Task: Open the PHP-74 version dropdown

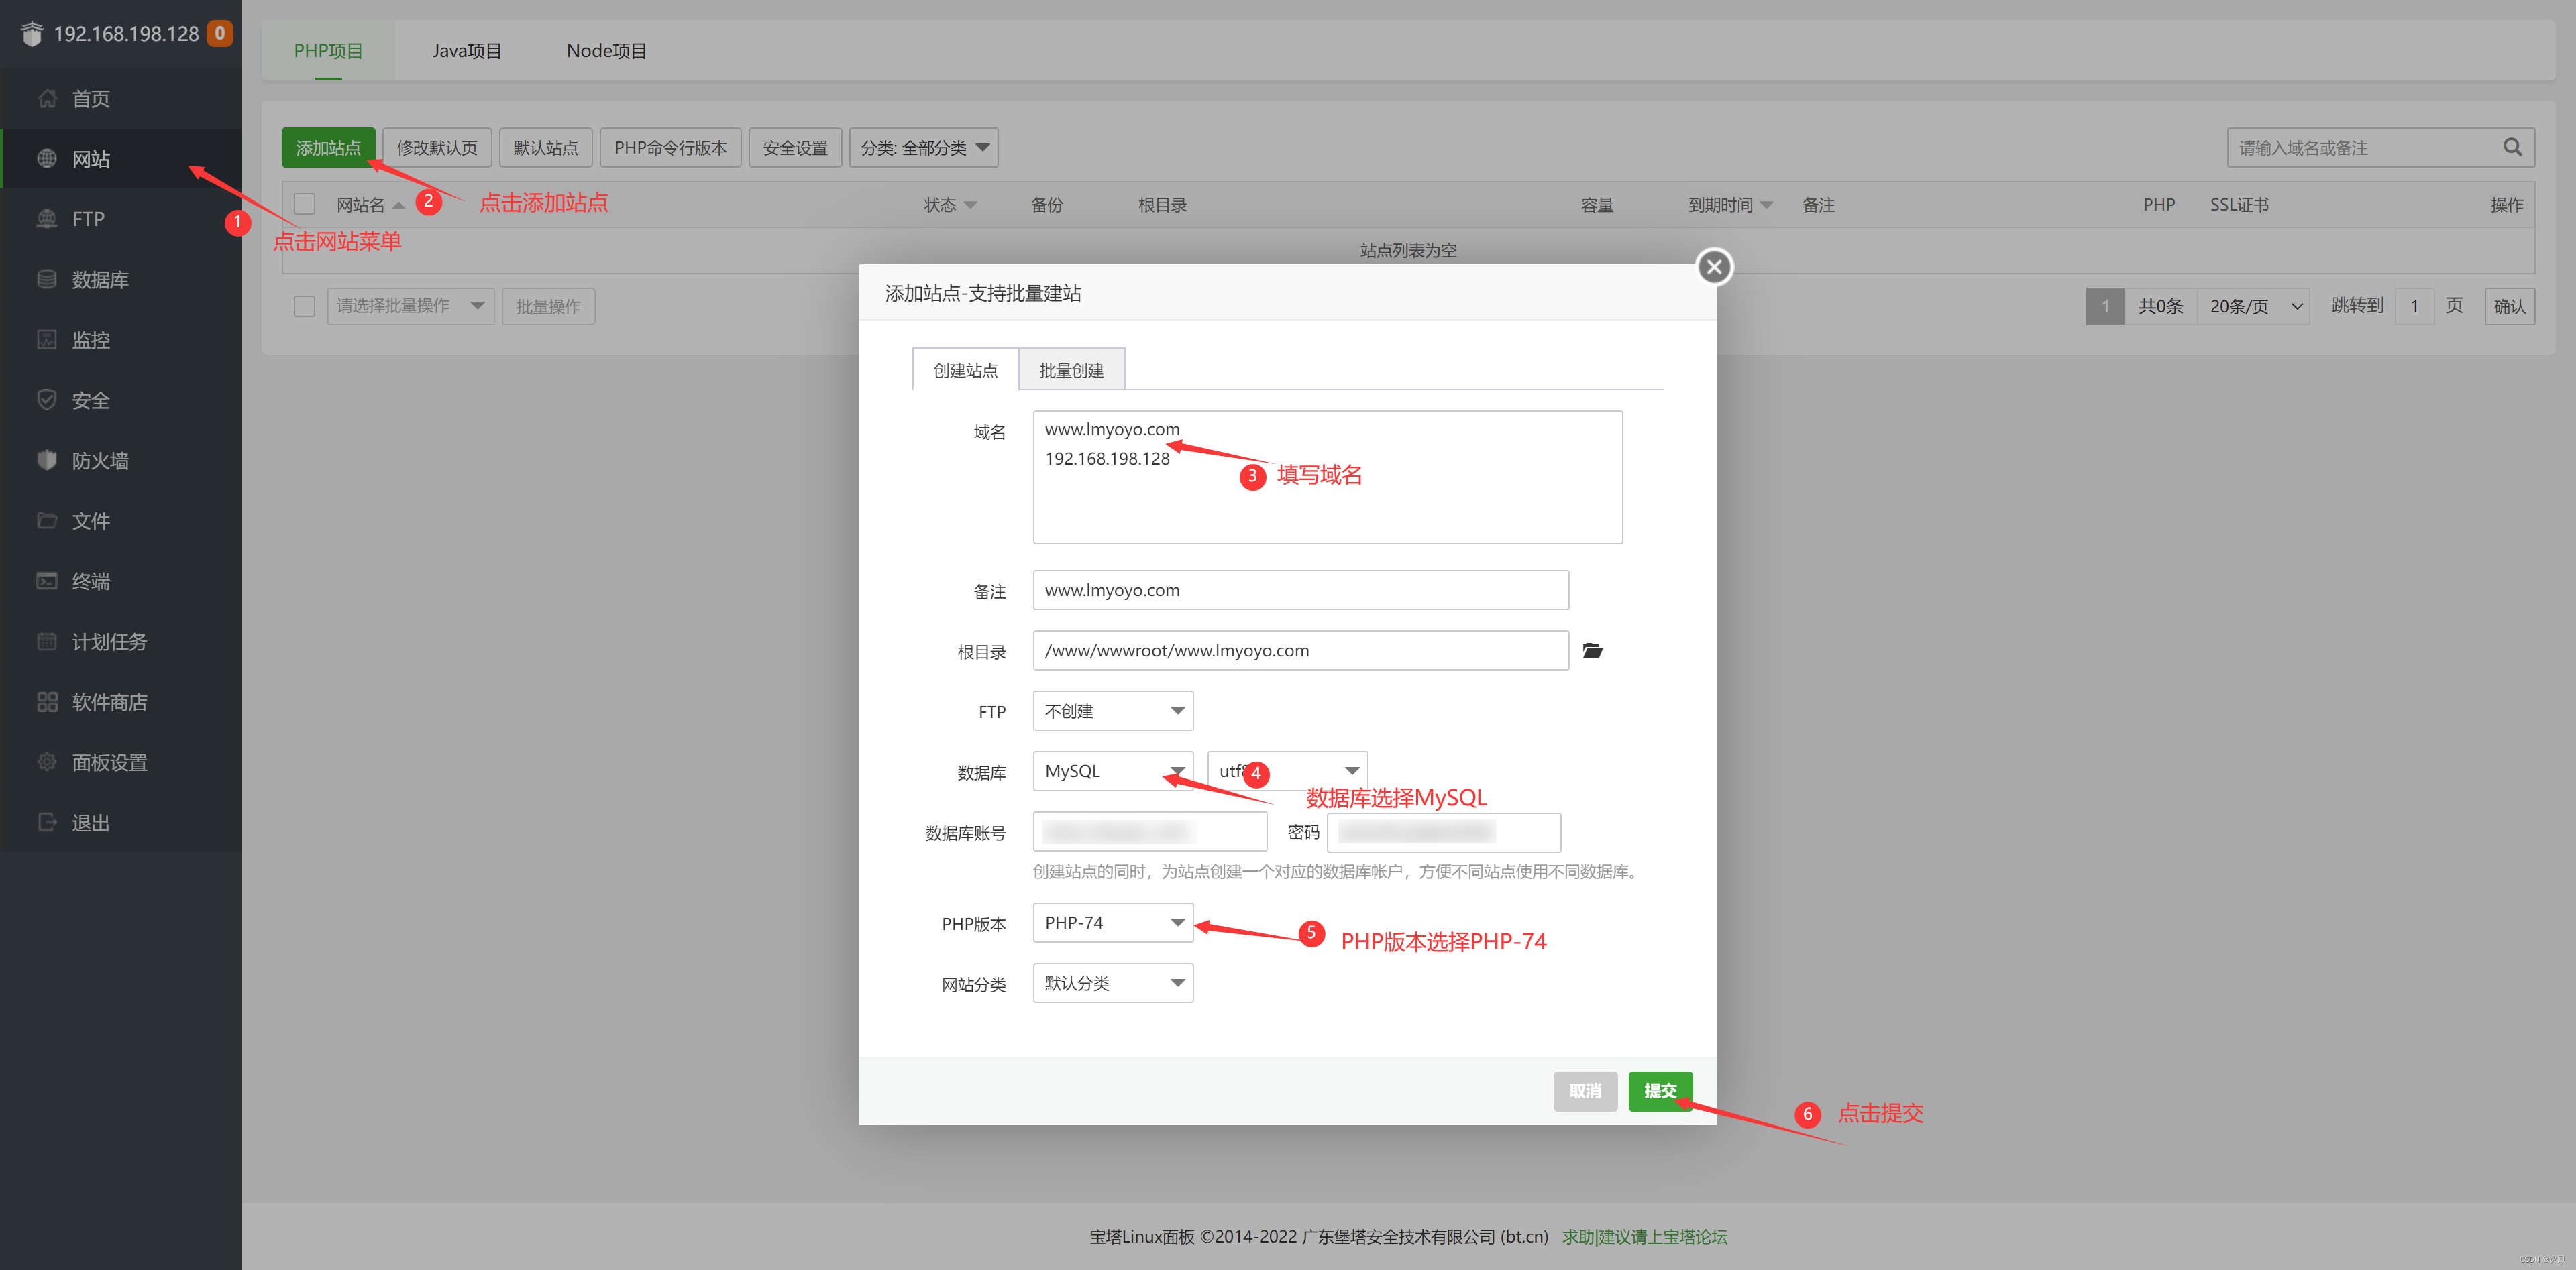Action: pyautogui.click(x=1113, y=922)
